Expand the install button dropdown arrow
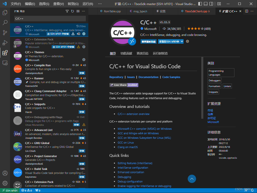The height and width of the screenshot is (193, 257). (x=182, y=41)
